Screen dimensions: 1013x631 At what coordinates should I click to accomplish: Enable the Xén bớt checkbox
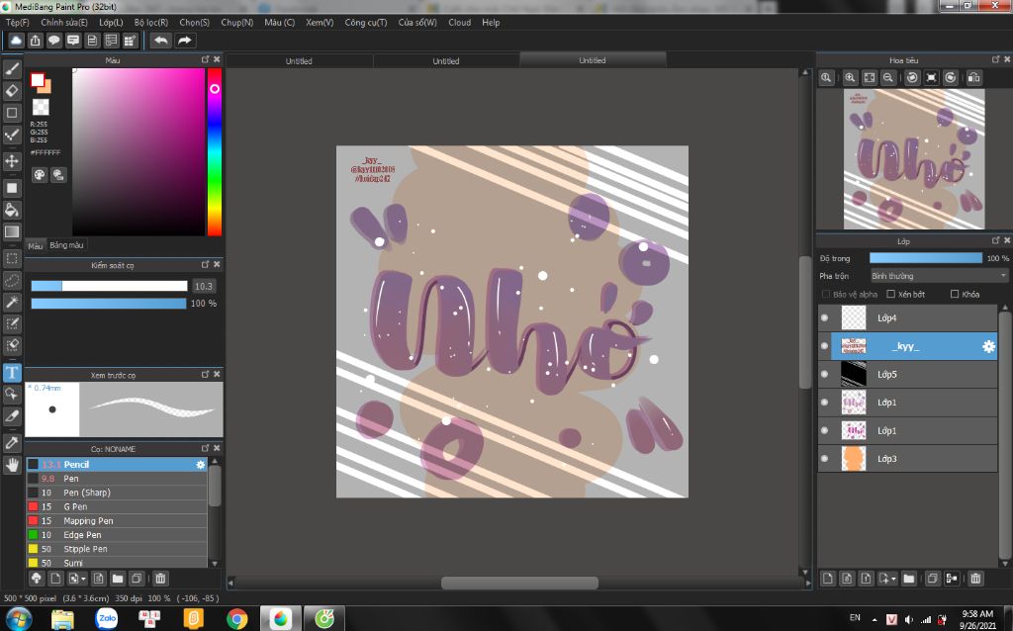click(x=891, y=294)
